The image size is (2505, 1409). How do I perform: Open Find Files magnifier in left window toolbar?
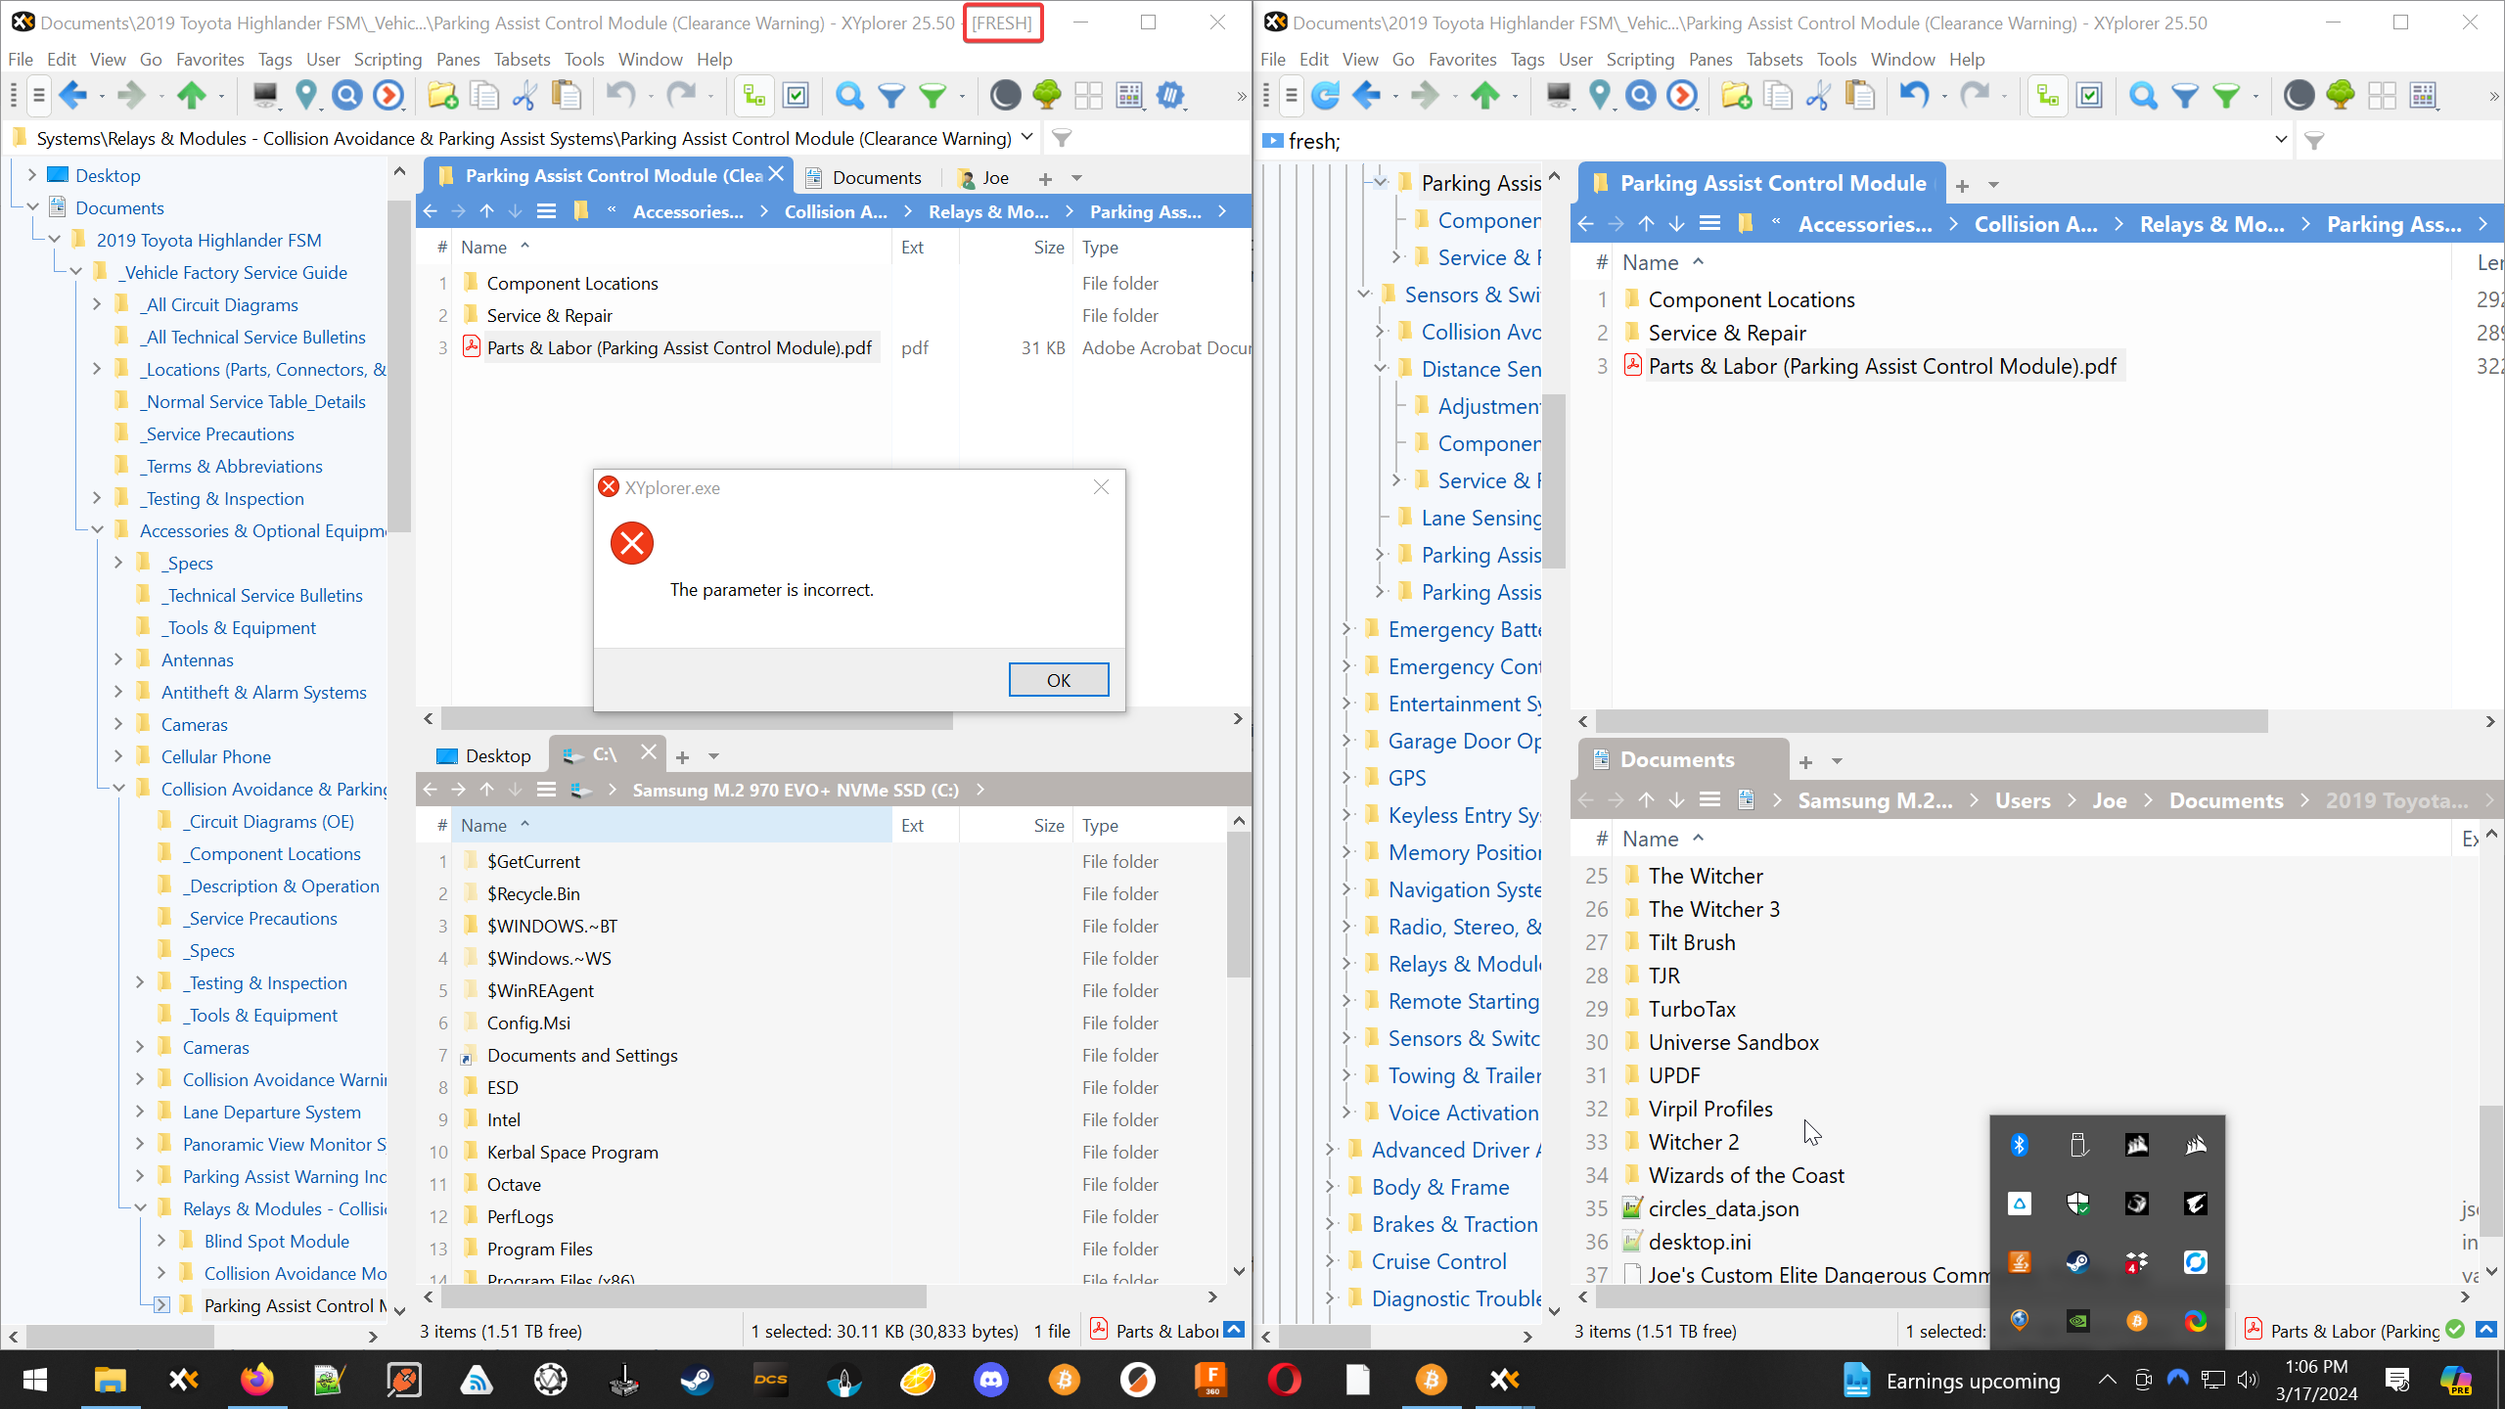tap(848, 95)
